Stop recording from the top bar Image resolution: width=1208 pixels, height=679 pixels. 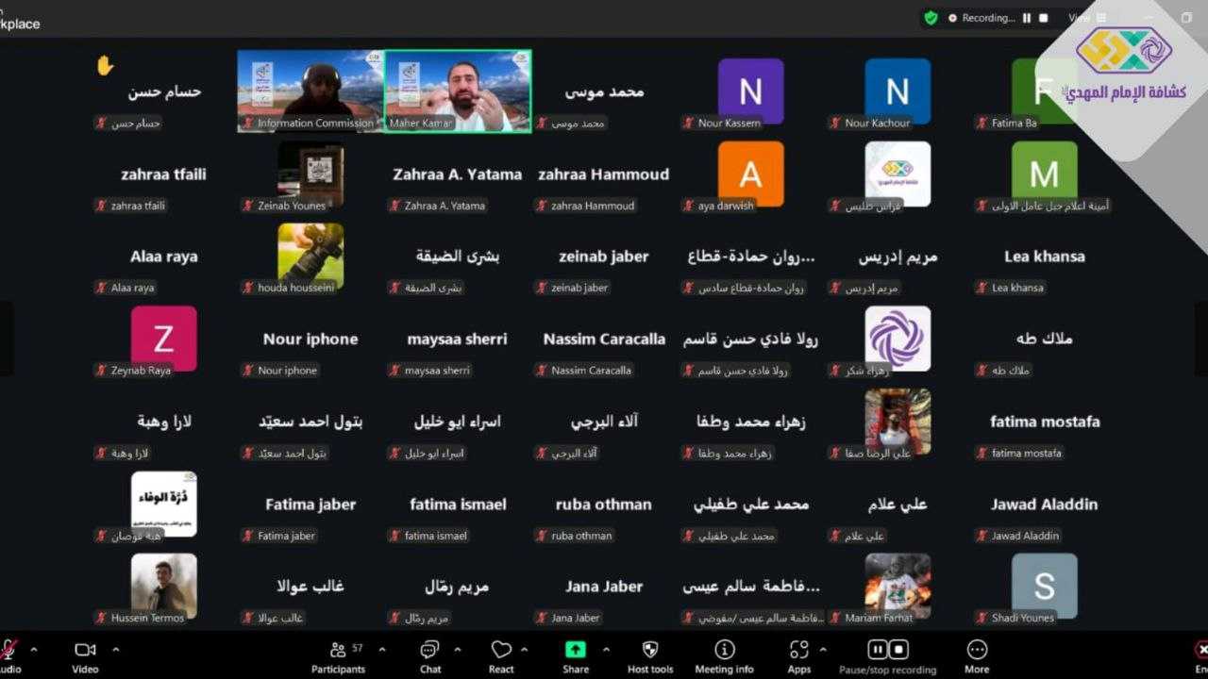pos(1044,18)
